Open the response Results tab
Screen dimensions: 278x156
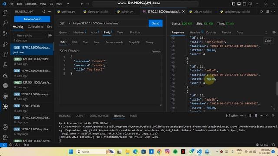(226, 32)
